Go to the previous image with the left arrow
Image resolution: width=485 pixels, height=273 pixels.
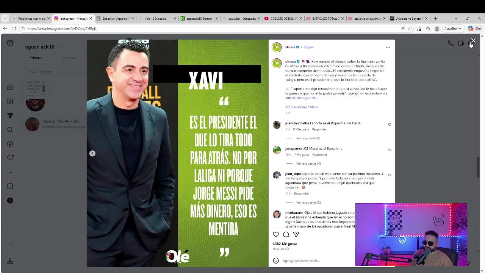click(92, 154)
